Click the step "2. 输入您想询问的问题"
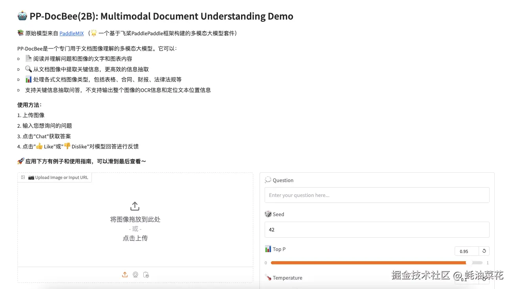 coord(45,126)
